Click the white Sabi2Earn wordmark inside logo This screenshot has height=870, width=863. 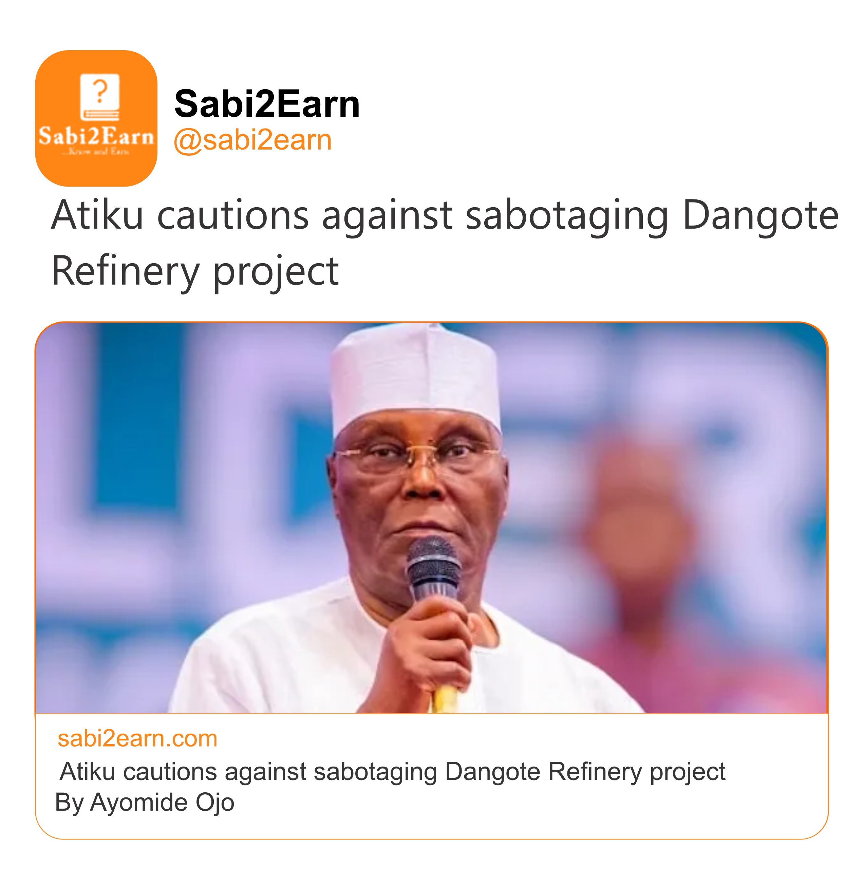tap(96, 136)
